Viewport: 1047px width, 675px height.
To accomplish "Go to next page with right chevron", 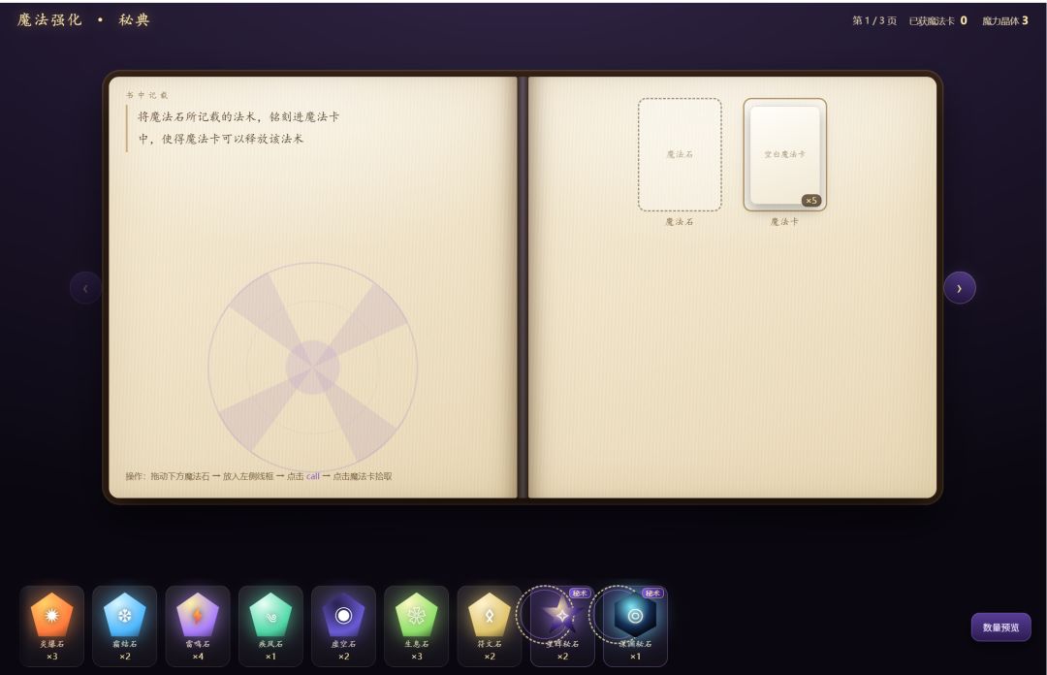I will pos(960,288).
